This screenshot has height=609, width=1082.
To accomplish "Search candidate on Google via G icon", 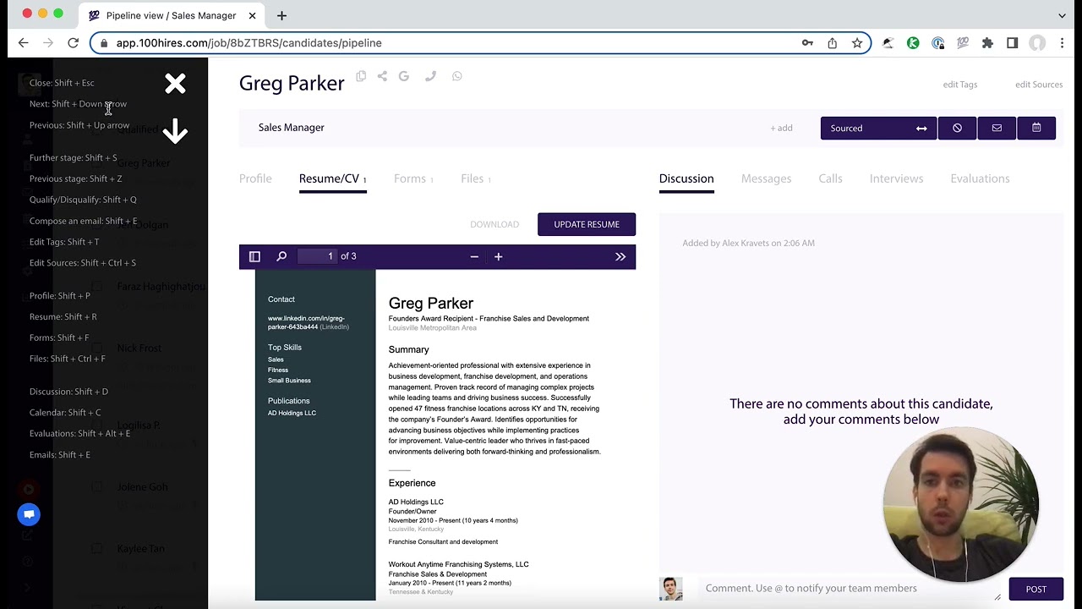I will tap(404, 76).
